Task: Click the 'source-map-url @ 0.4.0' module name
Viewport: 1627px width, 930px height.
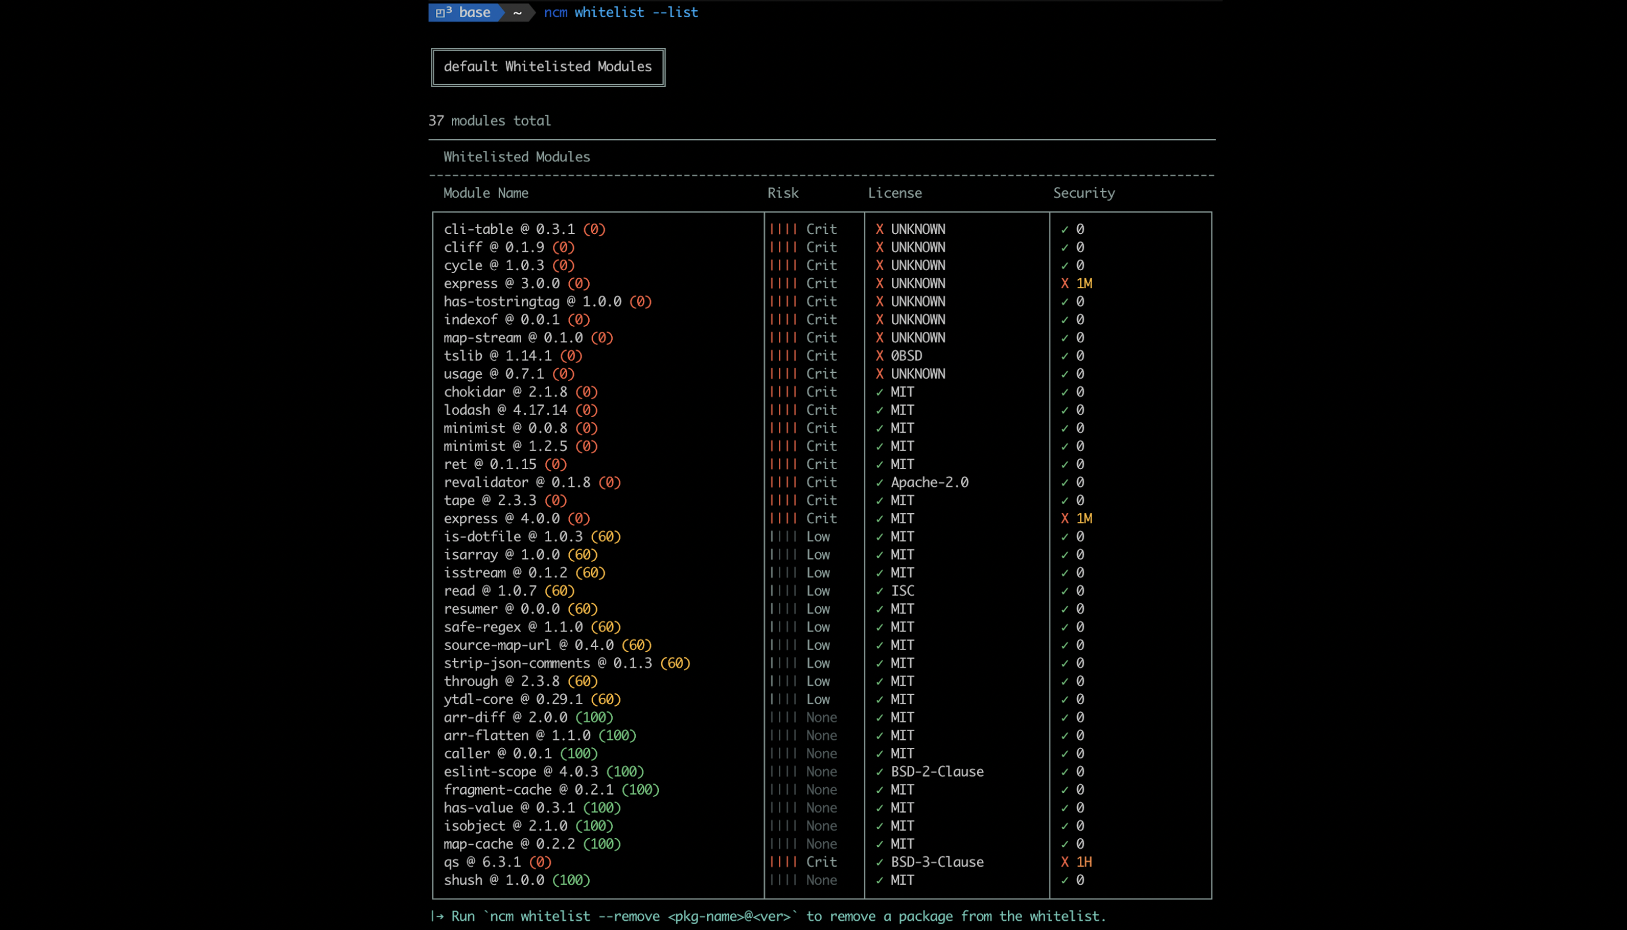Action: pos(529,645)
